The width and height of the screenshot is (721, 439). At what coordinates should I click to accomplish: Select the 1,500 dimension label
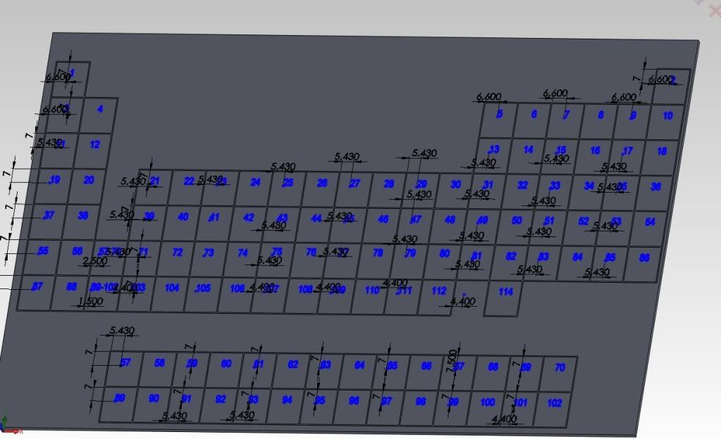point(90,301)
